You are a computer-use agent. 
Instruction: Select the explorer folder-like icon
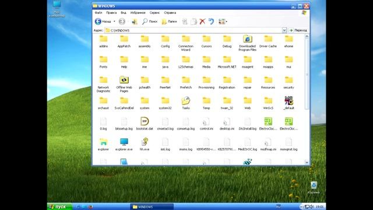coord(103,144)
